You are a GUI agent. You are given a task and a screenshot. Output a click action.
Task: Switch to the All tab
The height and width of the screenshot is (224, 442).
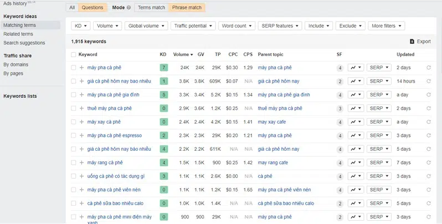72,8
